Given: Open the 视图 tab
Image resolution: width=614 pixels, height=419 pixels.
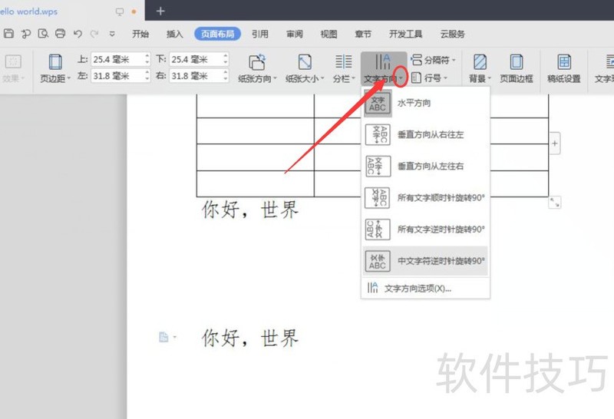Looking at the screenshot, I should click(x=328, y=34).
